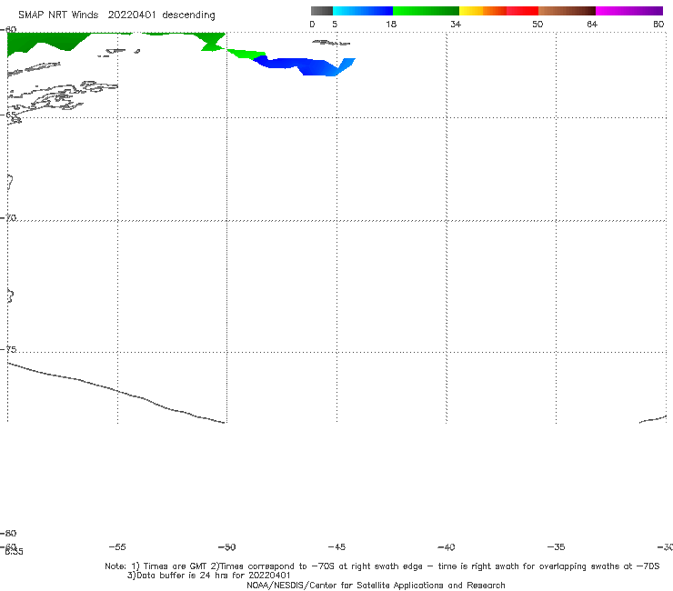Click the small island outline near -45 at the top
This screenshot has width=673, height=591.
click(331, 43)
